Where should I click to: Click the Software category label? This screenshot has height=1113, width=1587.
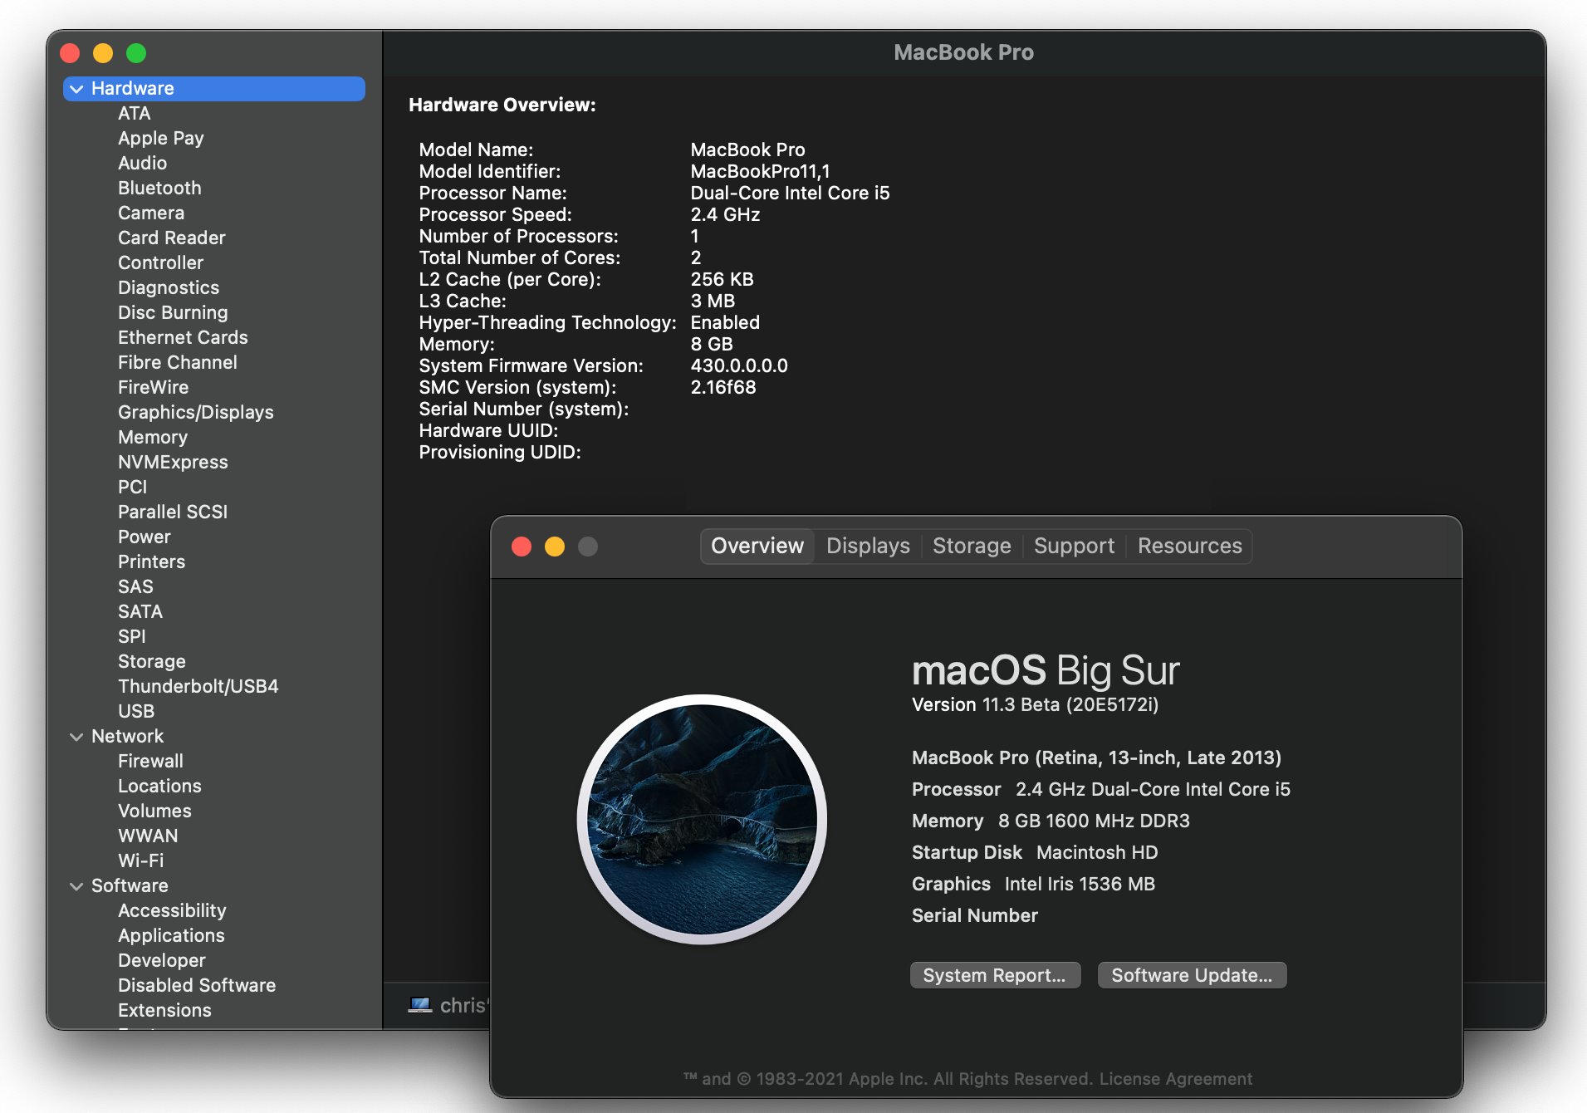point(130,886)
